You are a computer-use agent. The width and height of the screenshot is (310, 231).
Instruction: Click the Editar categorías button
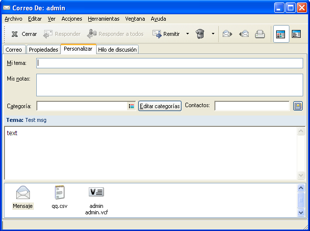[x=160, y=106]
